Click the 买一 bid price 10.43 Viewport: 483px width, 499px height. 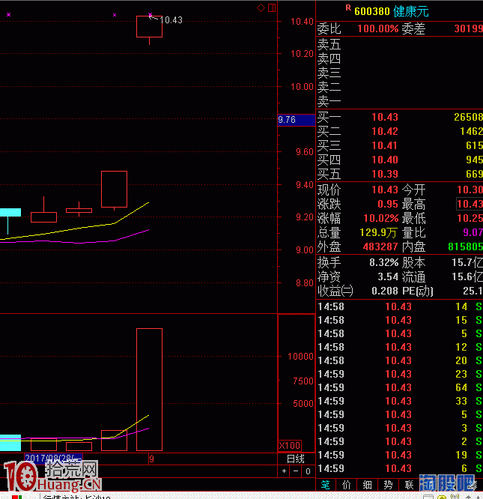coord(385,117)
